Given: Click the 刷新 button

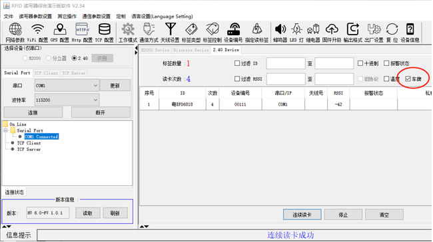Looking at the screenshot, I should click(115, 213).
